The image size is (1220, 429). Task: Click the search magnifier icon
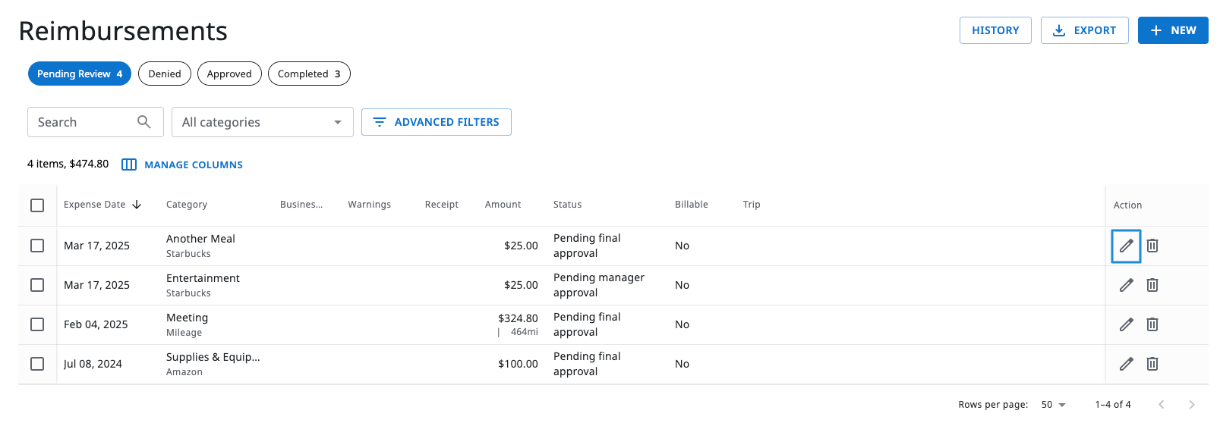tap(143, 122)
